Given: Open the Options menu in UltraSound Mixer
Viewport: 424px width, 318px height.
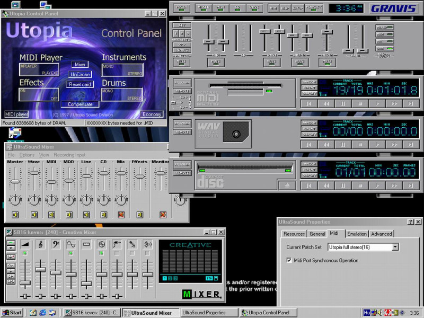Looking at the screenshot, I should [x=27, y=155].
